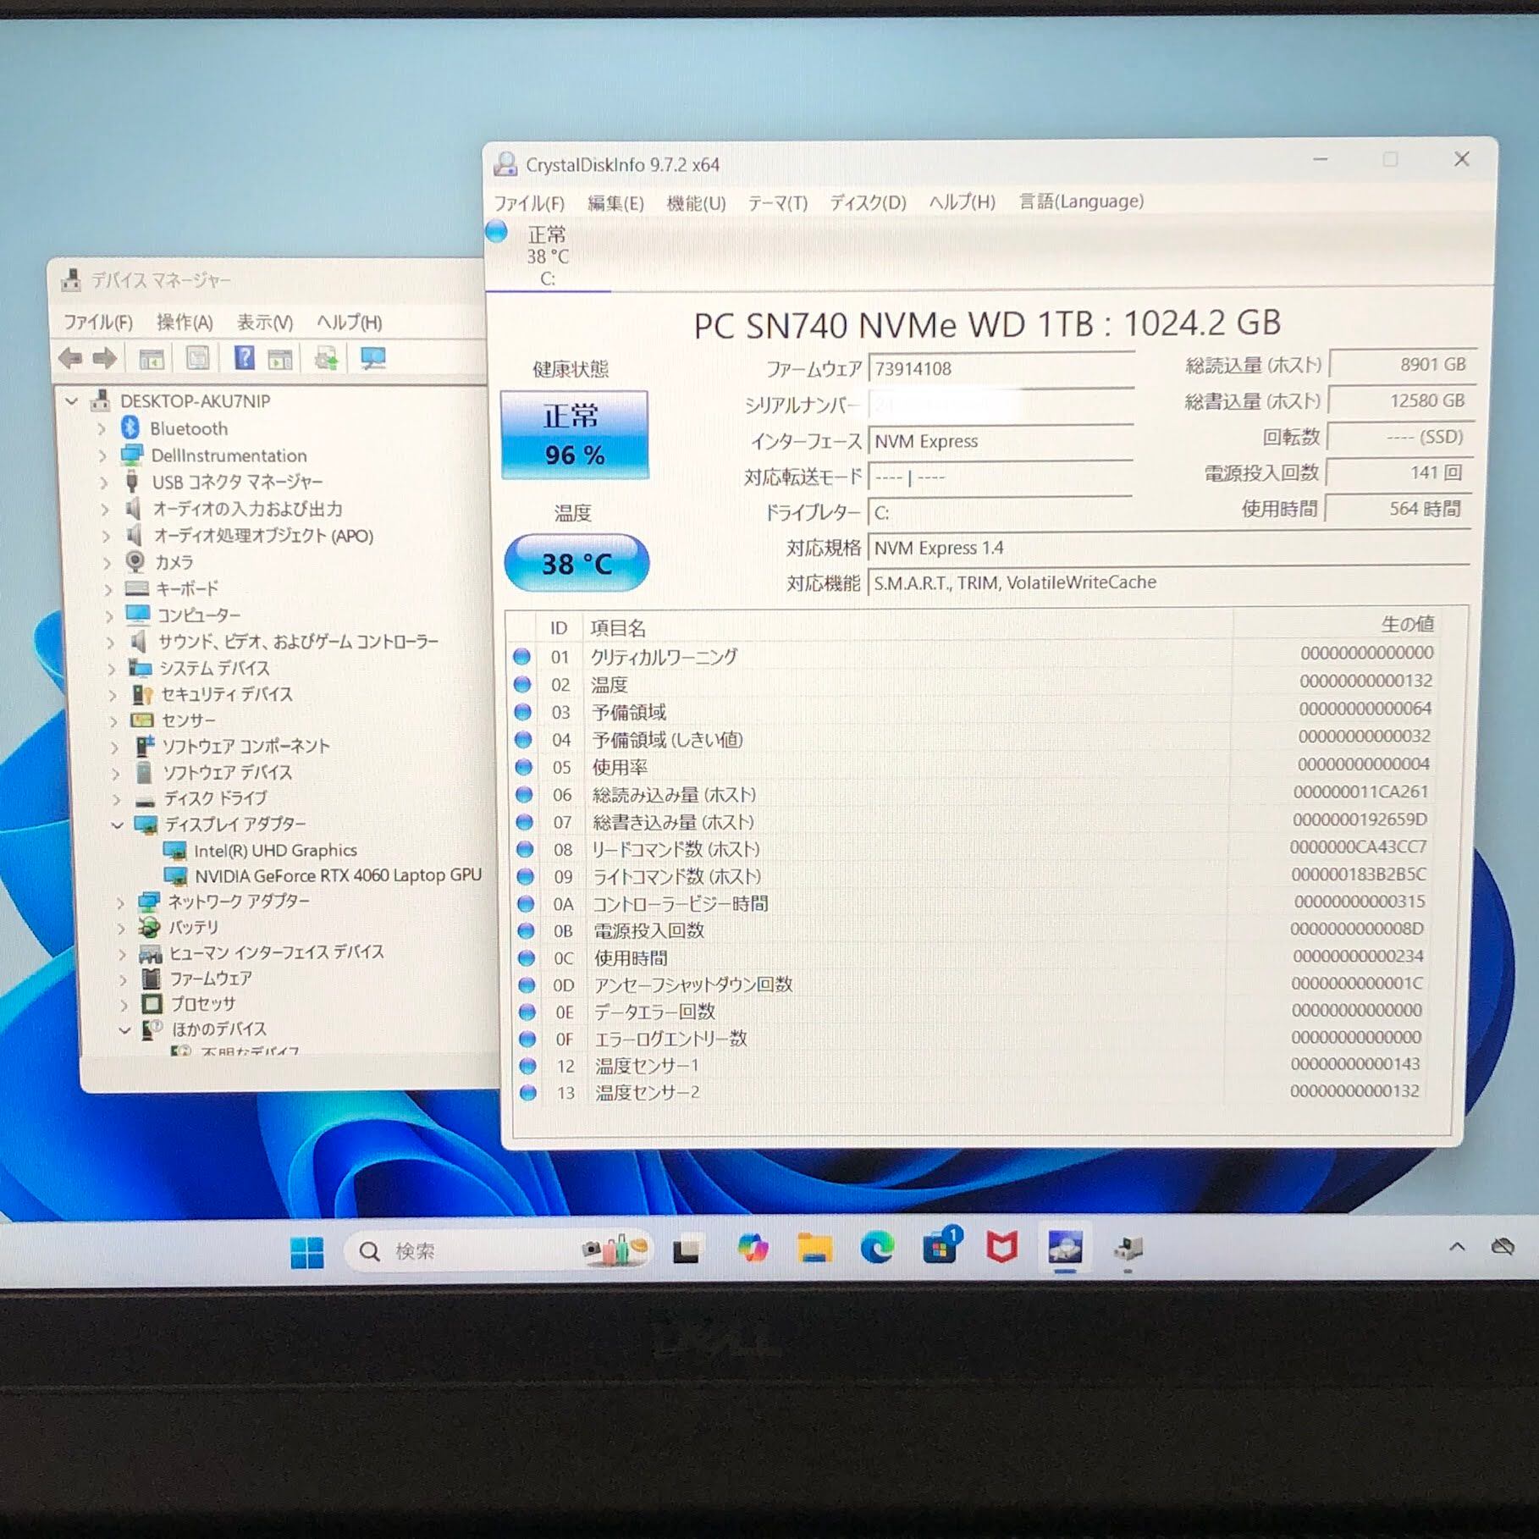Click the 正常 96 % health status button

[x=574, y=435]
